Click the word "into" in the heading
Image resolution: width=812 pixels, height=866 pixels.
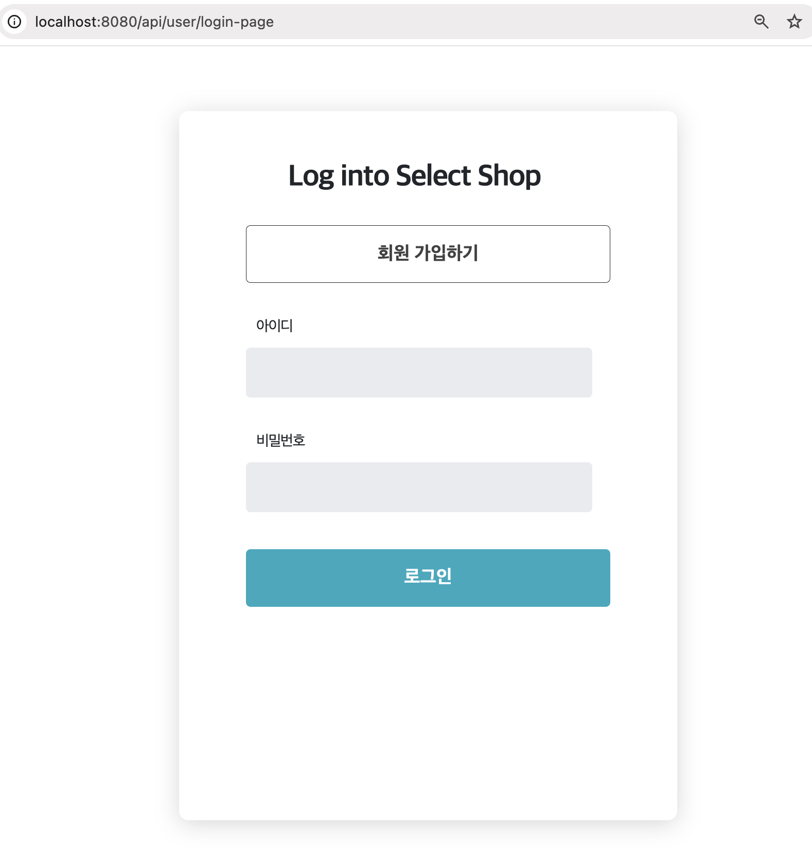point(365,176)
